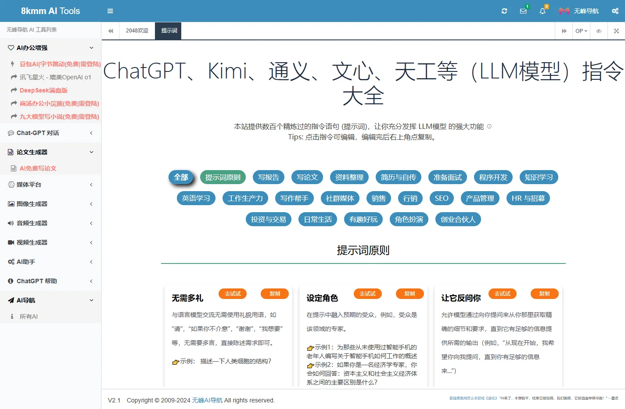Screen dimensions: 625x409
Task: Filter by 角色扮演 category
Action: [x=409, y=219]
